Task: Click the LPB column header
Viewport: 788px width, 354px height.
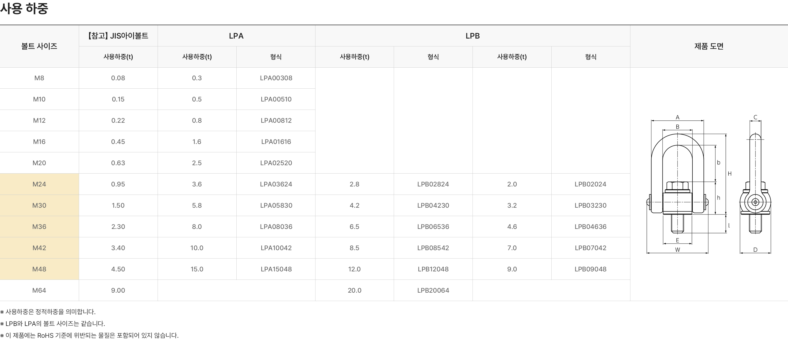Action: 472,36
